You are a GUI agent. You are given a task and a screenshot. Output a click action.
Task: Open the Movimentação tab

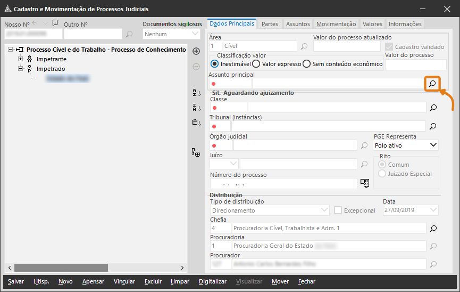pos(336,24)
